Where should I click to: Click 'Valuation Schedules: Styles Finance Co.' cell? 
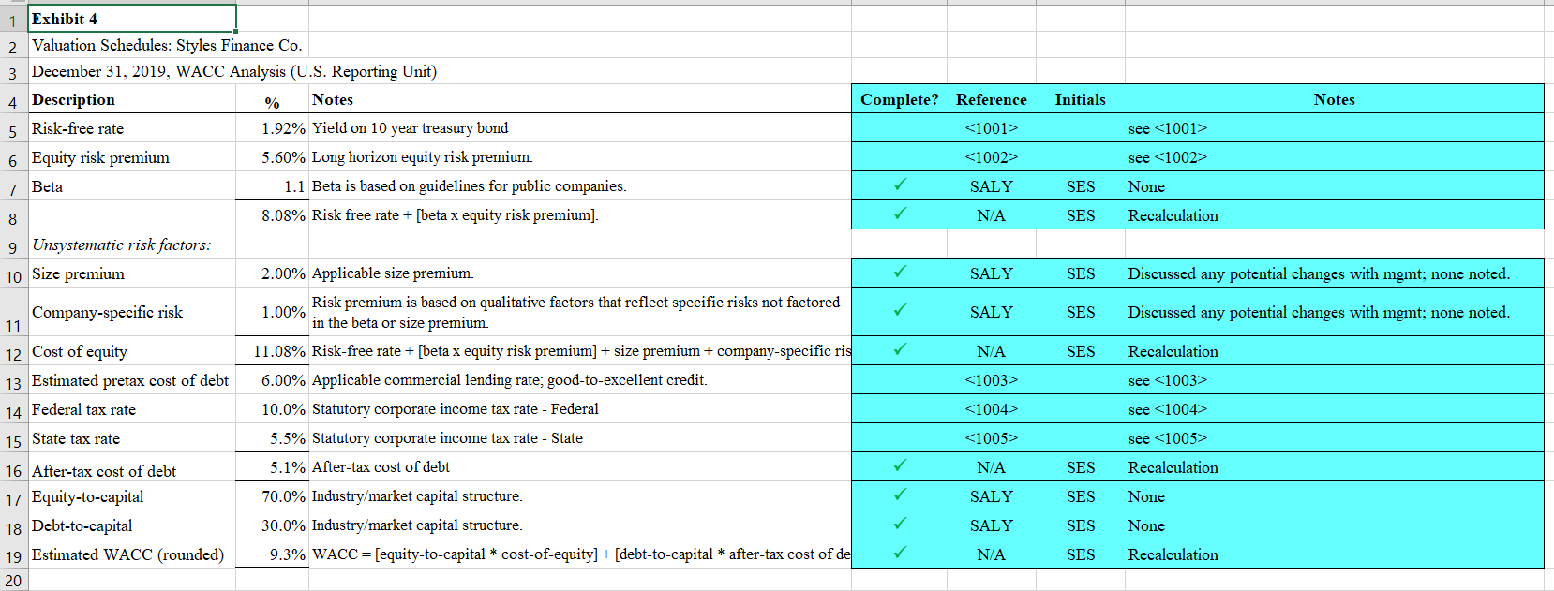(167, 45)
